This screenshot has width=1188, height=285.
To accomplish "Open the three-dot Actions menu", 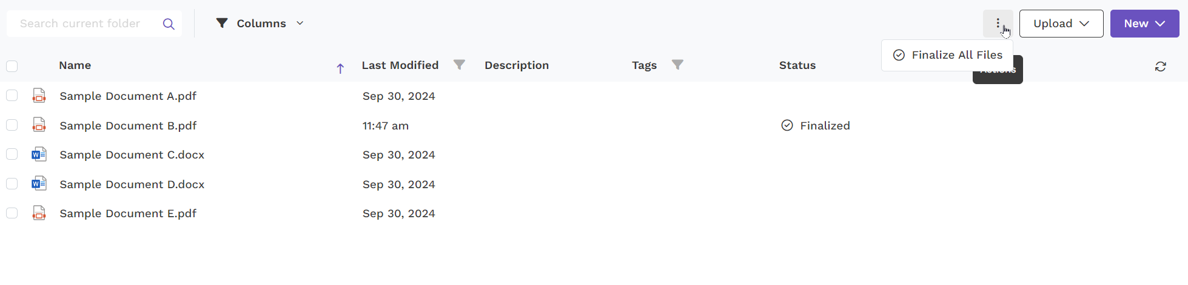I will (998, 24).
